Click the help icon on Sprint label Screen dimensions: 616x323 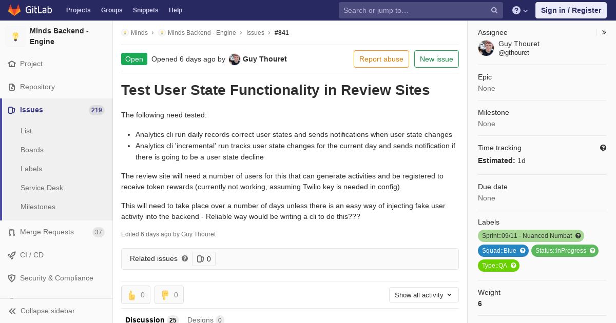click(x=578, y=236)
